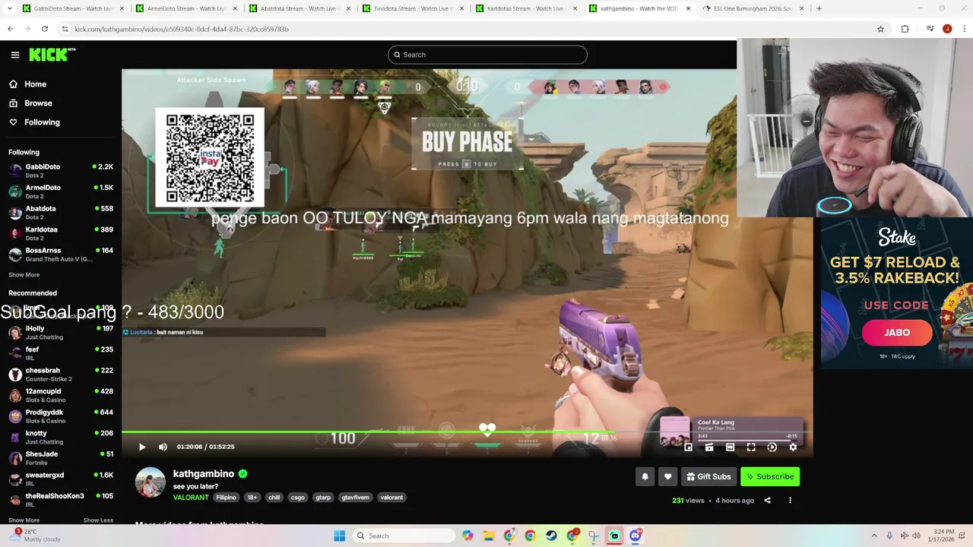Play the VOD with the play button
The height and width of the screenshot is (547, 973).
[x=141, y=447]
